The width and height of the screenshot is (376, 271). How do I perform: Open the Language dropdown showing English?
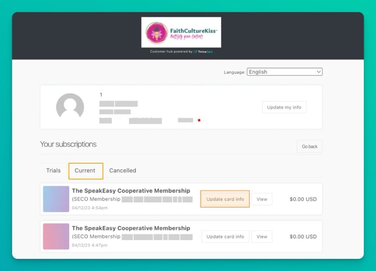(x=285, y=72)
